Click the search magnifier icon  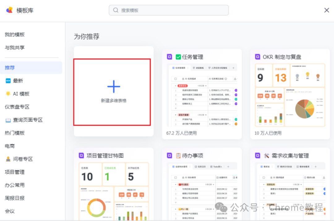[x=116, y=10]
